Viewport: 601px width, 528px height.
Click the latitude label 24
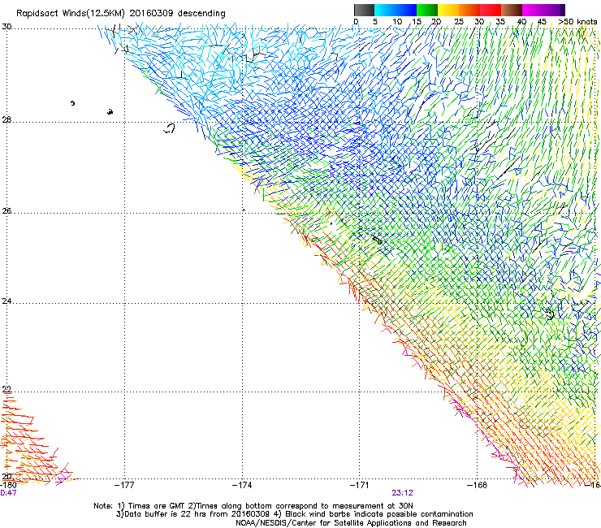[6, 301]
